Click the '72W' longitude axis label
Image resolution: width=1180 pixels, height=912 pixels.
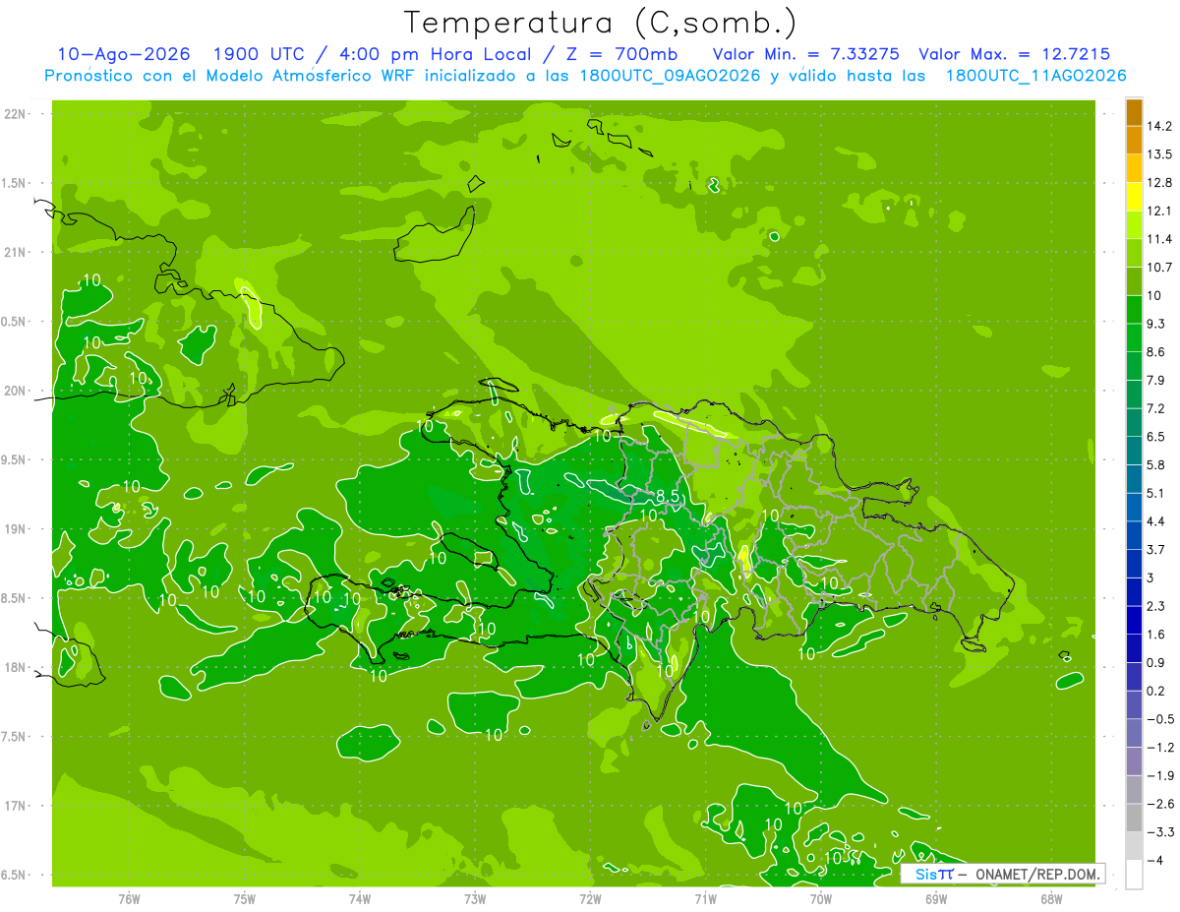point(590,899)
